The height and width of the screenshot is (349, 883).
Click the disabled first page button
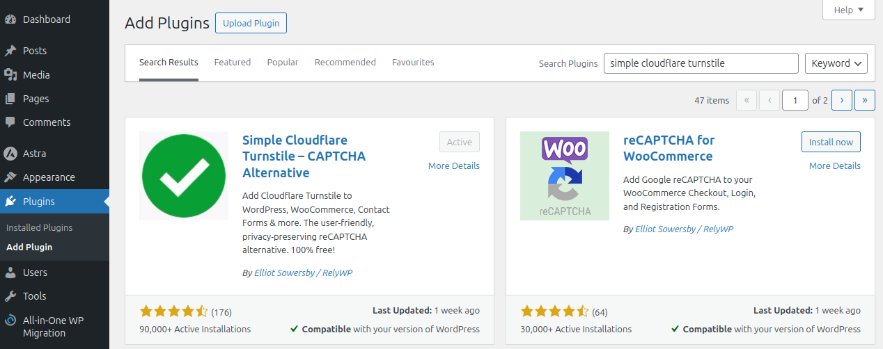[747, 100]
